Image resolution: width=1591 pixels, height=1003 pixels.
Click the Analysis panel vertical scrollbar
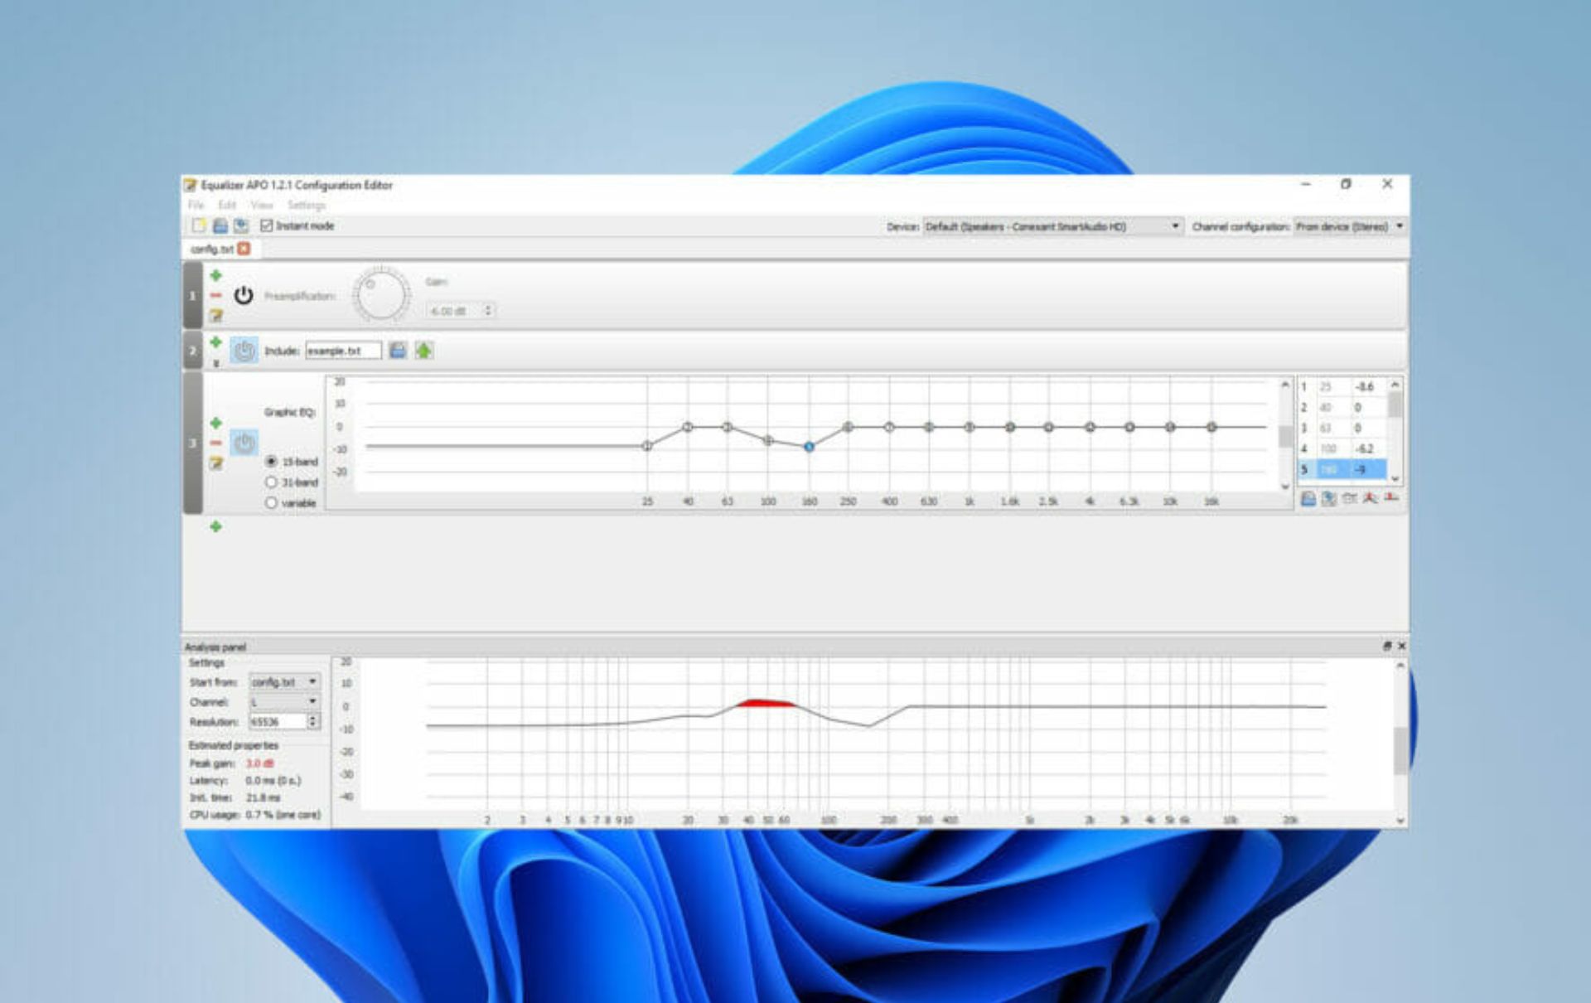pos(1400,743)
